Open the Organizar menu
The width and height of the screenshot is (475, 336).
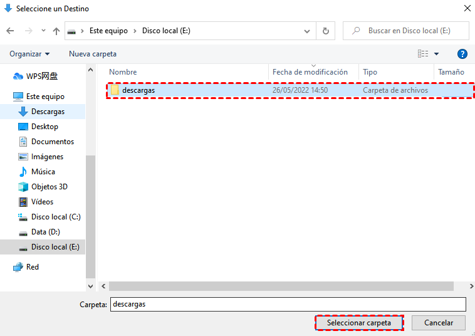pos(29,54)
